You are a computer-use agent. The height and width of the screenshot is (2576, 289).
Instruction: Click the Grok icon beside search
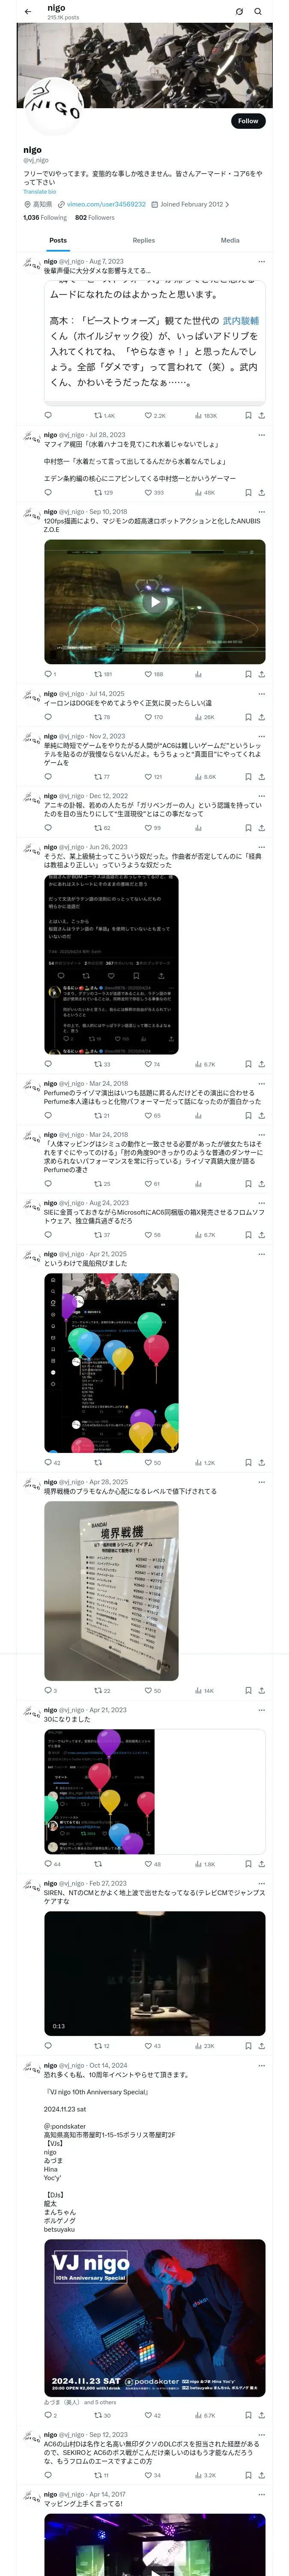(x=239, y=12)
